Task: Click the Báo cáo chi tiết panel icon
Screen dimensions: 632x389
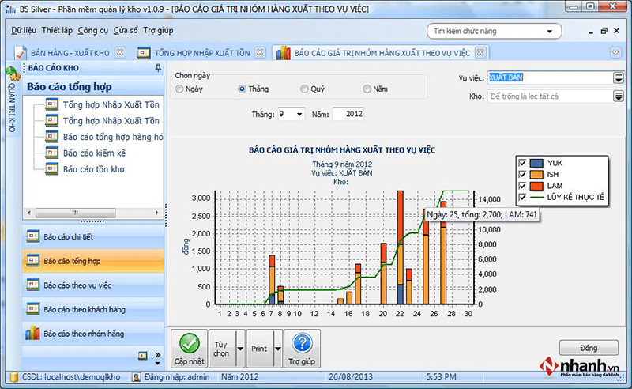Action: pos(32,236)
